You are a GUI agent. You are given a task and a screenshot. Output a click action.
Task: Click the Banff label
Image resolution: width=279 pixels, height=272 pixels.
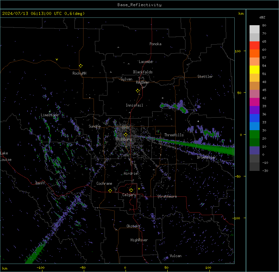tap(40, 183)
